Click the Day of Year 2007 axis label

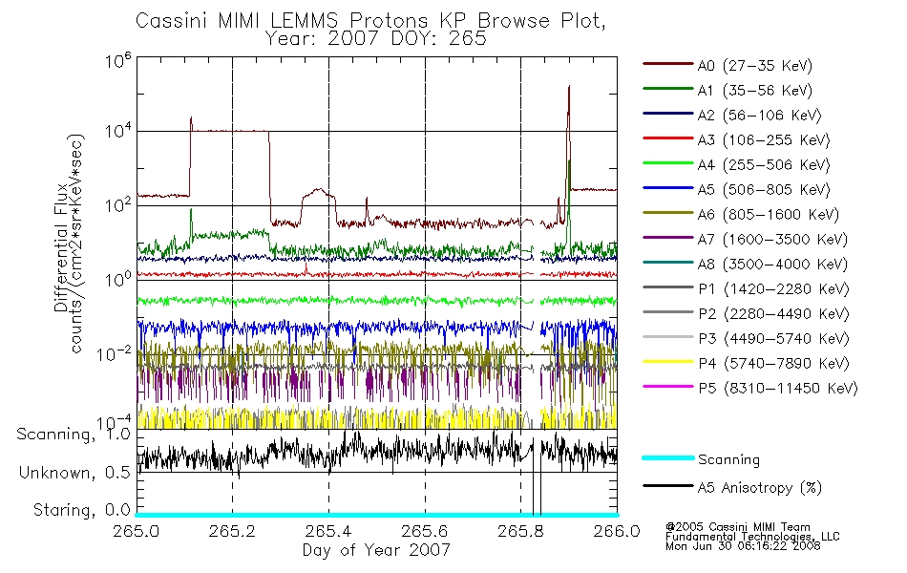coord(376,550)
